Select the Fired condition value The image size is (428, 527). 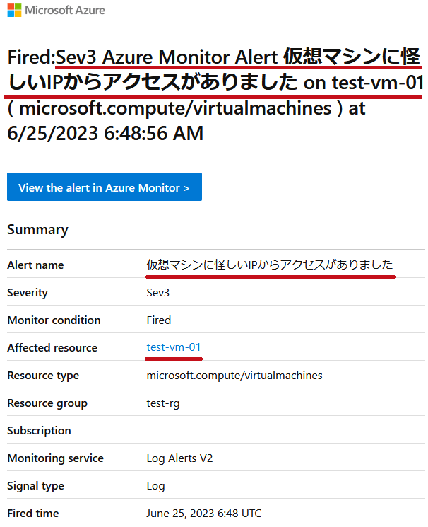[158, 320]
